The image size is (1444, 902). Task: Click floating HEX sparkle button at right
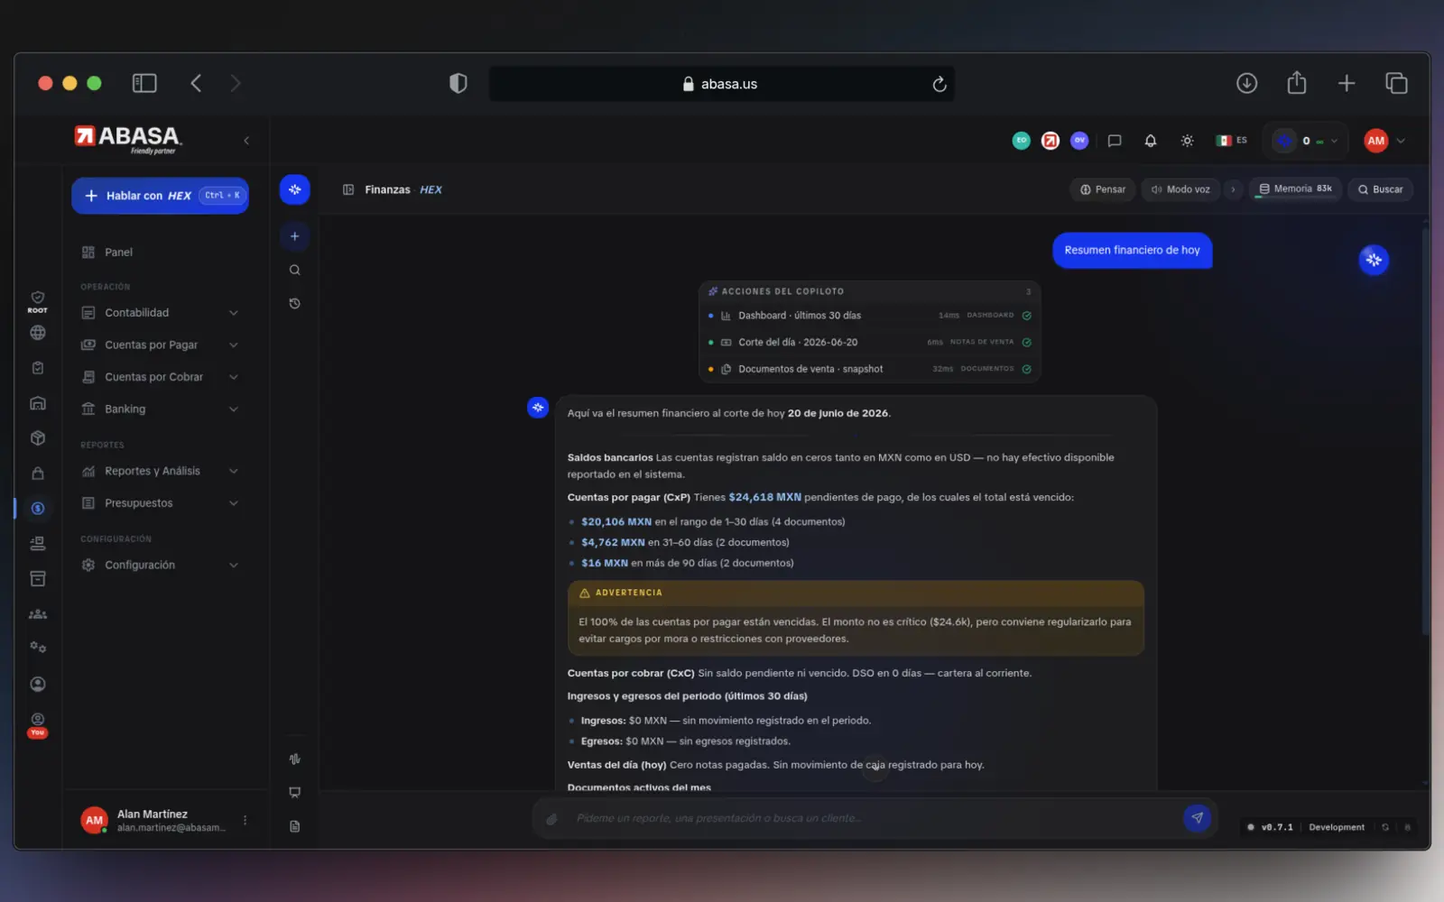(x=1374, y=260)
